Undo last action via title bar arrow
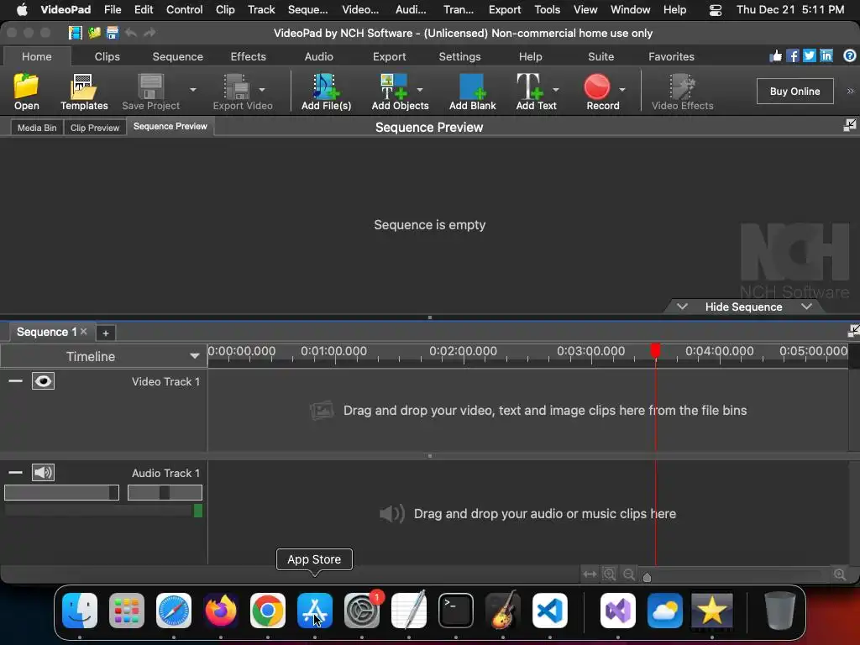This screenshot has width=860, height=645. pyautogui.click(x=131, y=33)
